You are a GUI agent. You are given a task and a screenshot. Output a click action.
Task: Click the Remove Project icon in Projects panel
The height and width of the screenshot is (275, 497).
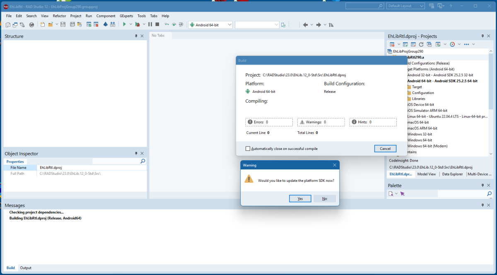point(413,44)
